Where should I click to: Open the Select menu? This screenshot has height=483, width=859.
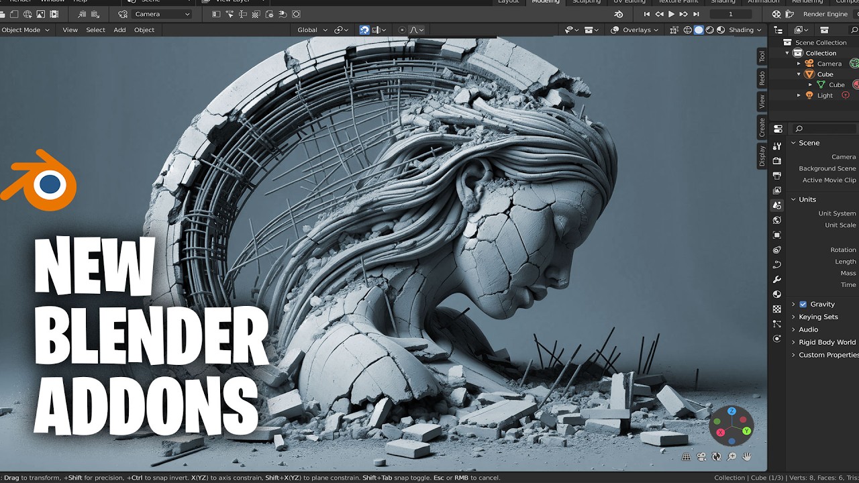click(95, 30)
